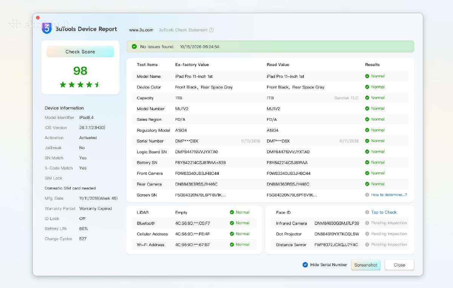The image size is (453, 288).
Task: Open the 3uTools Check Statement link
Action: tap(183, 30)
